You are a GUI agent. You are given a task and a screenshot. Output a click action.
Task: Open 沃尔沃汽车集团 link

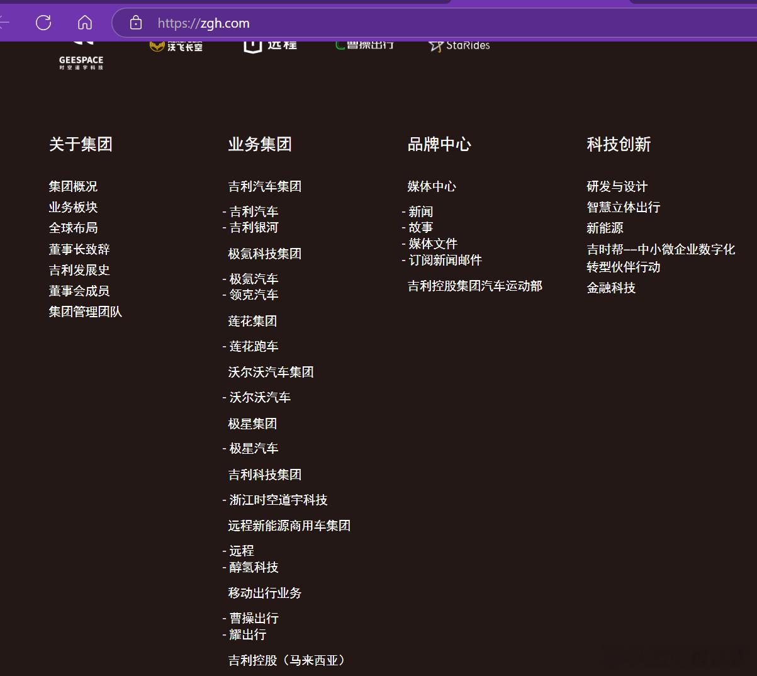(x=271, y=372)
